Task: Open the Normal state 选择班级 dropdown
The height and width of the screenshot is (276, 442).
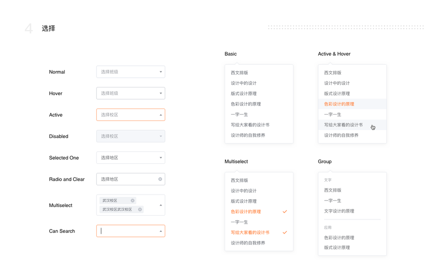Action: pyautogui.click(x=130, y=72)
